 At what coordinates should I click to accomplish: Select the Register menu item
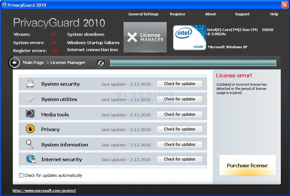pyautogui.click(x=178, y=14)
